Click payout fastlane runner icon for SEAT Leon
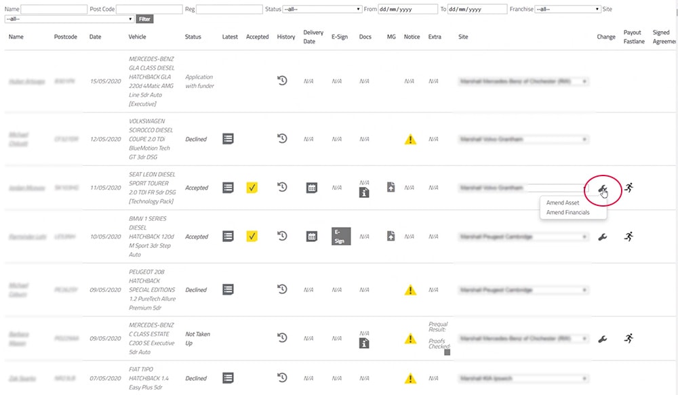The height and width of the screenshot is (395, 678). 629,187
